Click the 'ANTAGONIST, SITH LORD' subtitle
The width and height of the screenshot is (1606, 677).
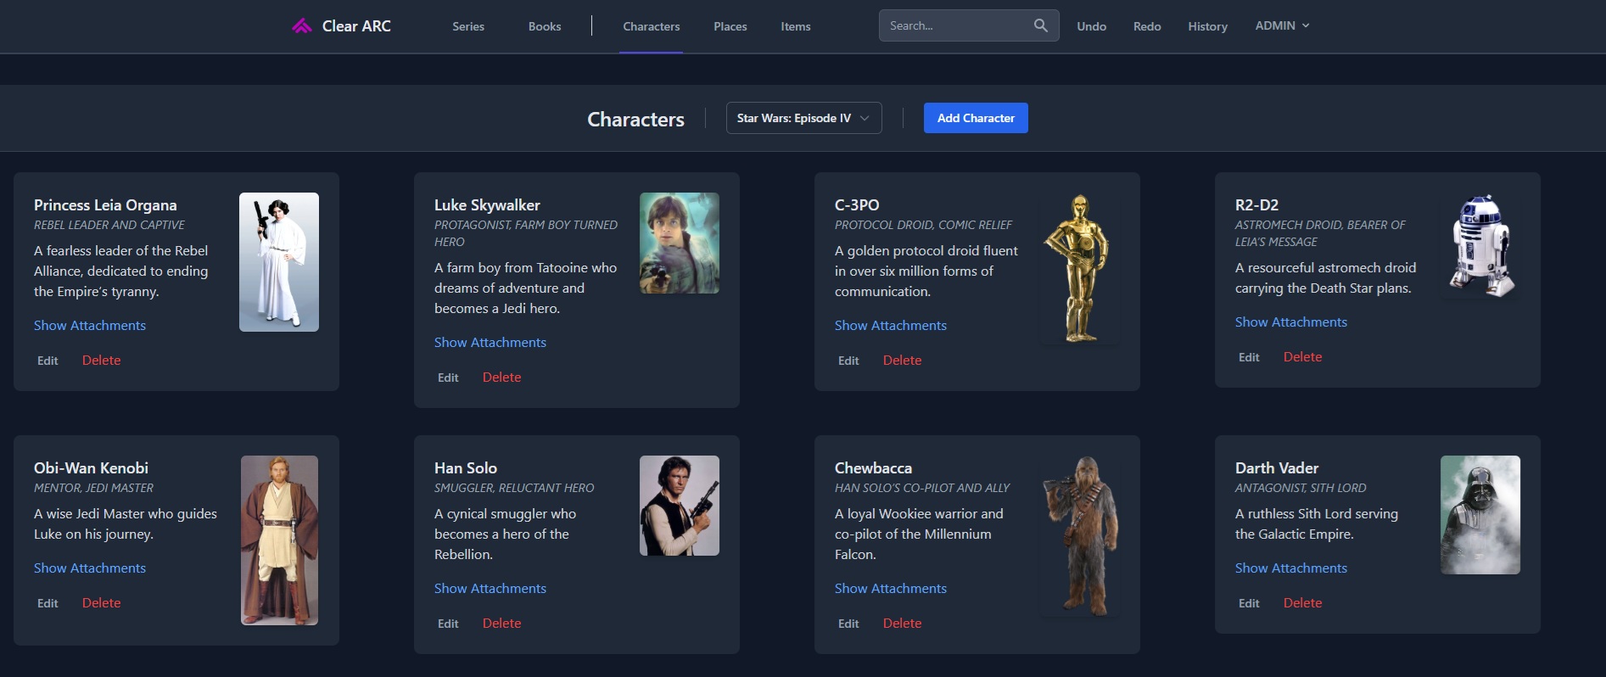(1301, 488)
